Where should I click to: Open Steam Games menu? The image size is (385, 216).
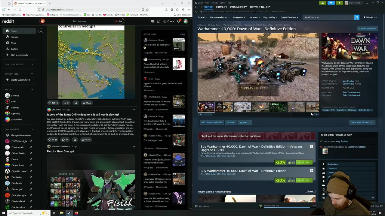[x=223, y=3]
